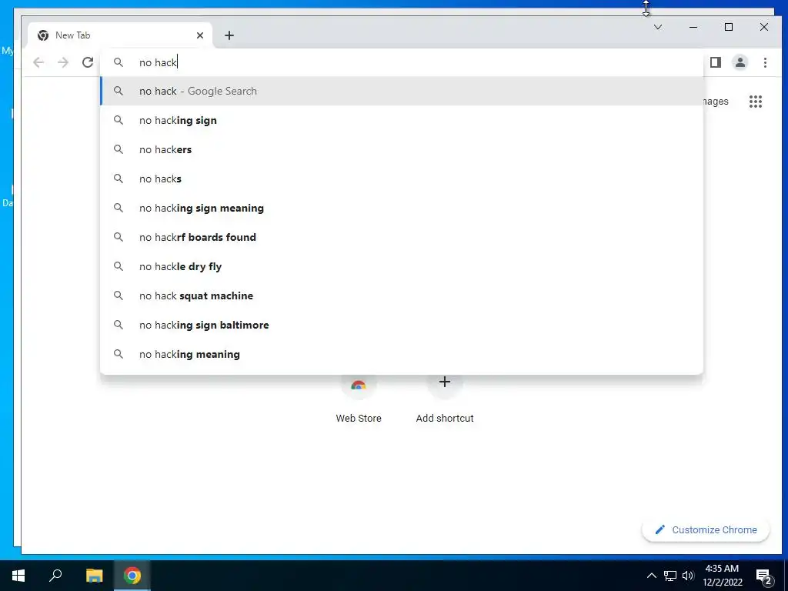Screen dimensions: 788x591
Task: Open Windows taskbar search
Action: [55, 576]
